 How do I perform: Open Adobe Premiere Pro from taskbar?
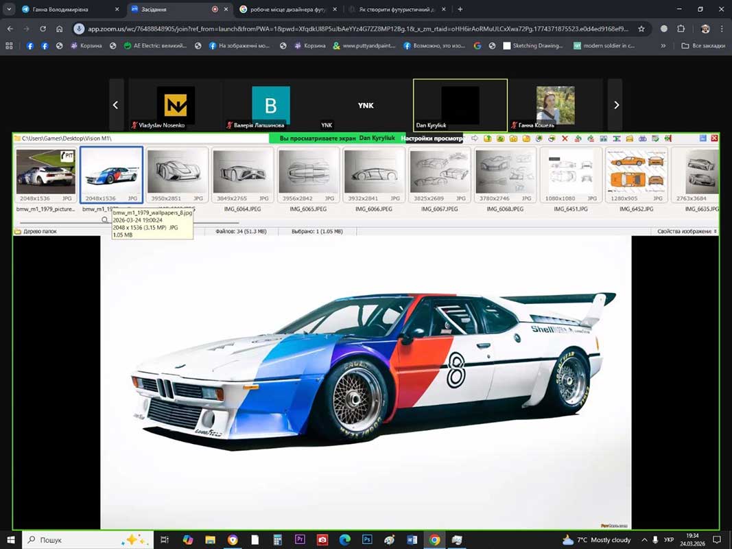300,540
